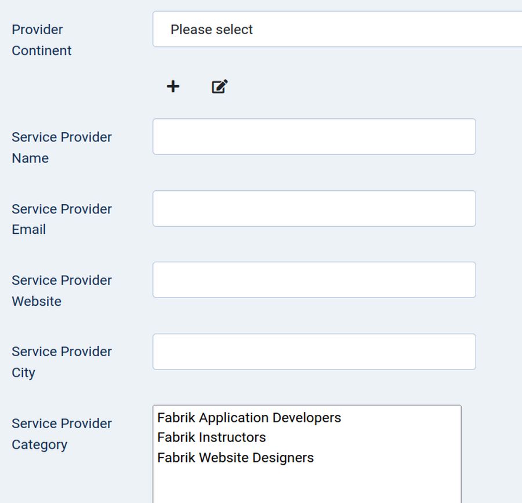522x503 pixels.
Task: Click the edit pencil icon below continent
Action: click(219, 86)
